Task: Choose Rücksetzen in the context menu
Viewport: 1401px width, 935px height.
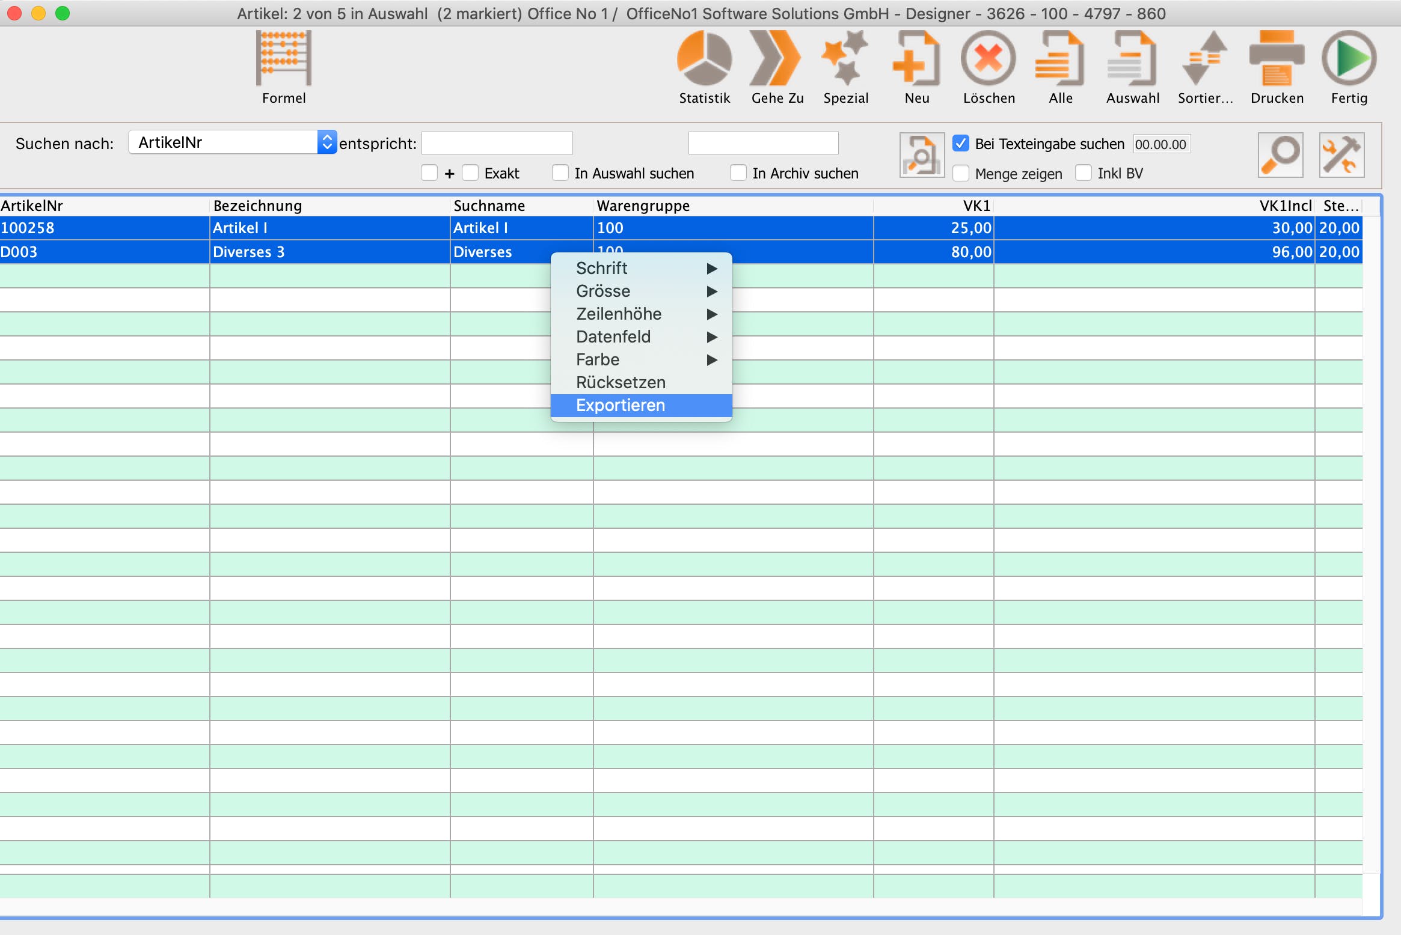Action: (x=642, y=382)
